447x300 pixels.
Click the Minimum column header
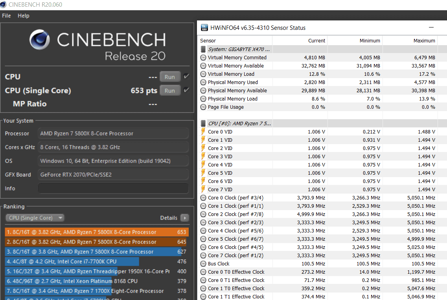(355, 41)
